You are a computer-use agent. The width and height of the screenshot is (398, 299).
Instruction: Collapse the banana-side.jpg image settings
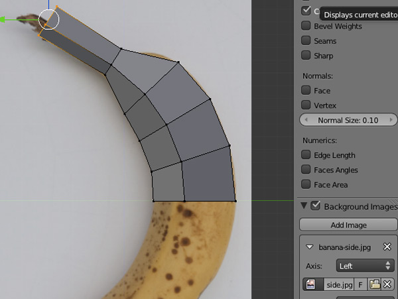coord(309,247)
